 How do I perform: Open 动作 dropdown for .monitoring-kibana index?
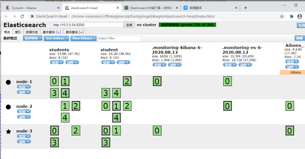coord(175,65)
